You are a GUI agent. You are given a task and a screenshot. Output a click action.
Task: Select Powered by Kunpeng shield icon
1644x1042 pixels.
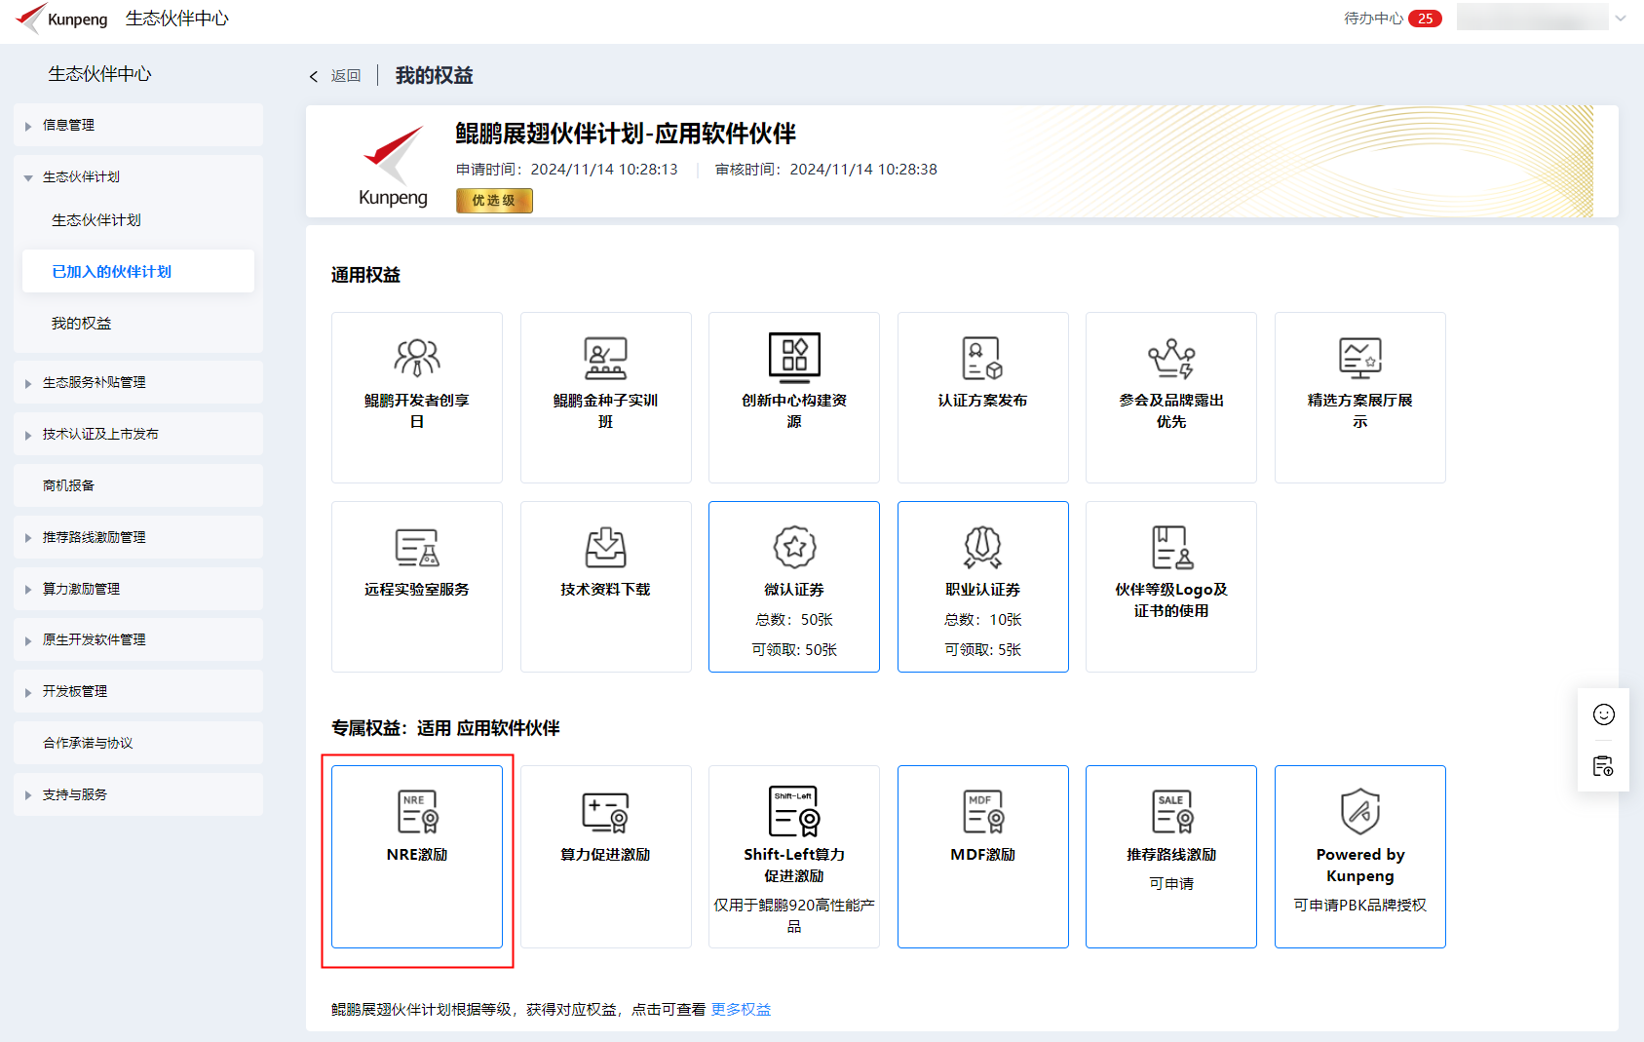pos(1359,811)
